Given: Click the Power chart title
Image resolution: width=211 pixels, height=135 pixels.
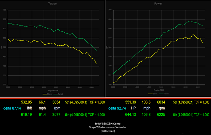Looking at the screenshot, I should (158, 4).
